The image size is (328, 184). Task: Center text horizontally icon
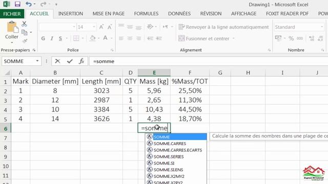(130, 38)
